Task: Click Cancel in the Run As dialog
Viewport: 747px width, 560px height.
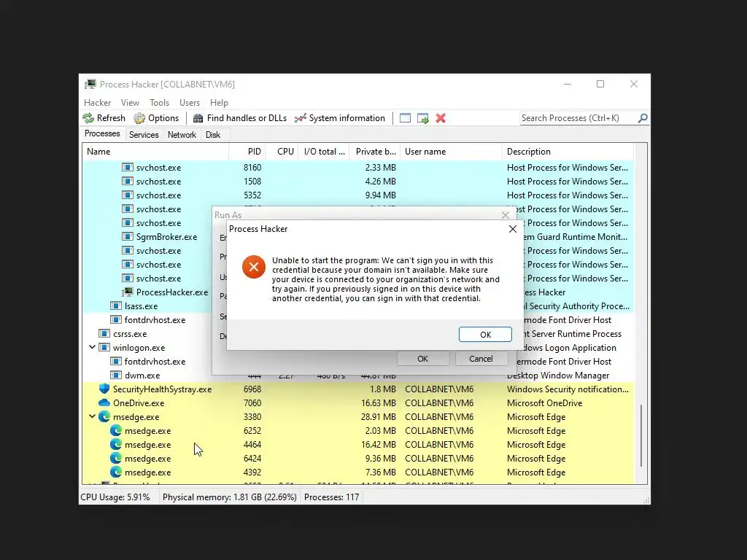Action: pos(481,359)
